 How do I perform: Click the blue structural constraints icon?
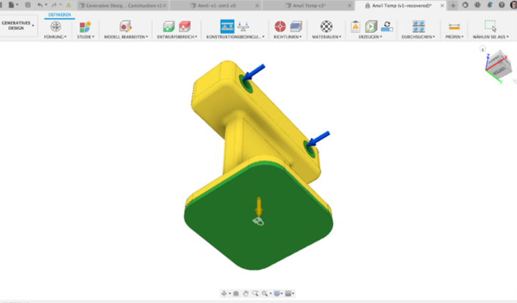point(227,26)
